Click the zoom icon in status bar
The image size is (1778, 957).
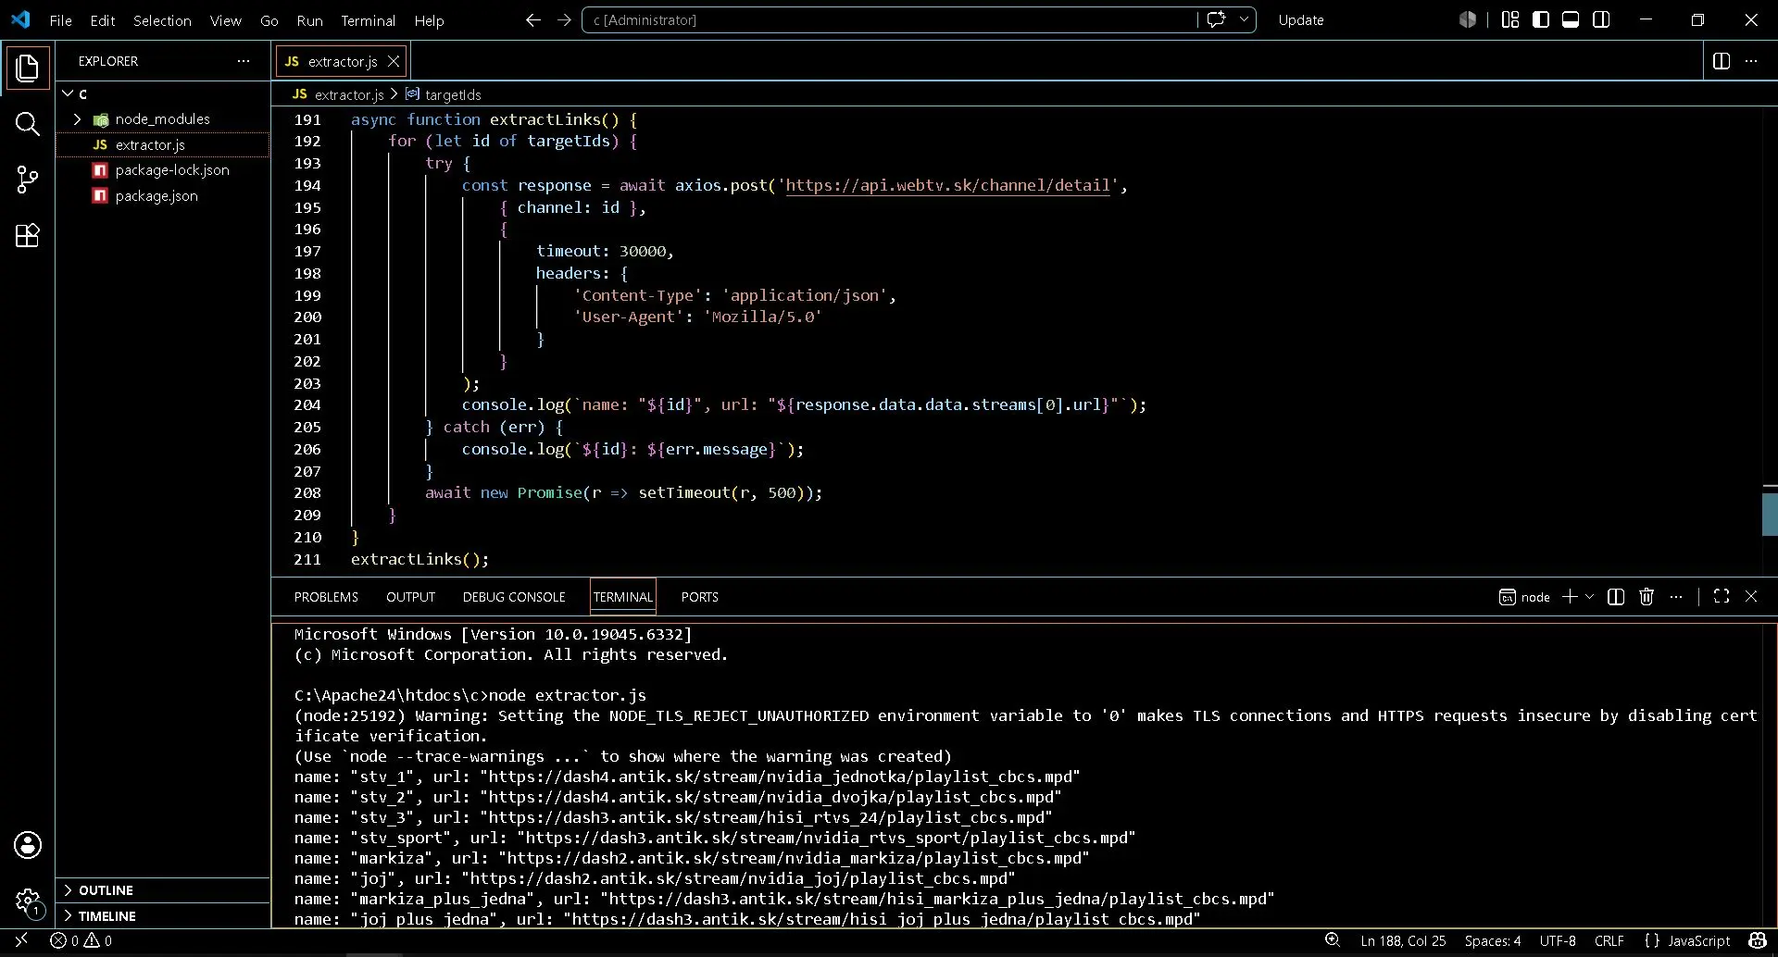pyautogui.click(x=1333, y=940)
